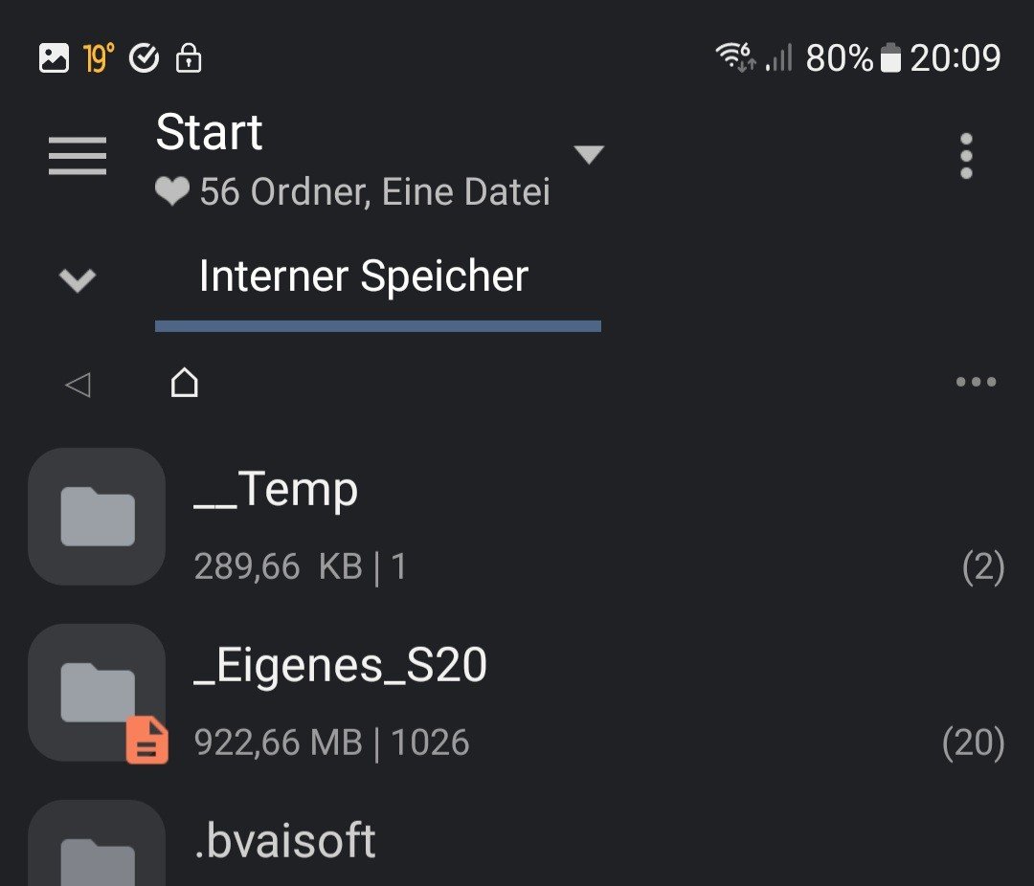
Task: Open the hamburger navigation menu
Action: click(x=78, y=155)
